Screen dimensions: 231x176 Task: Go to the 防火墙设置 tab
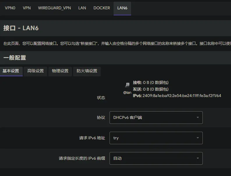click(x=87, y=71)
